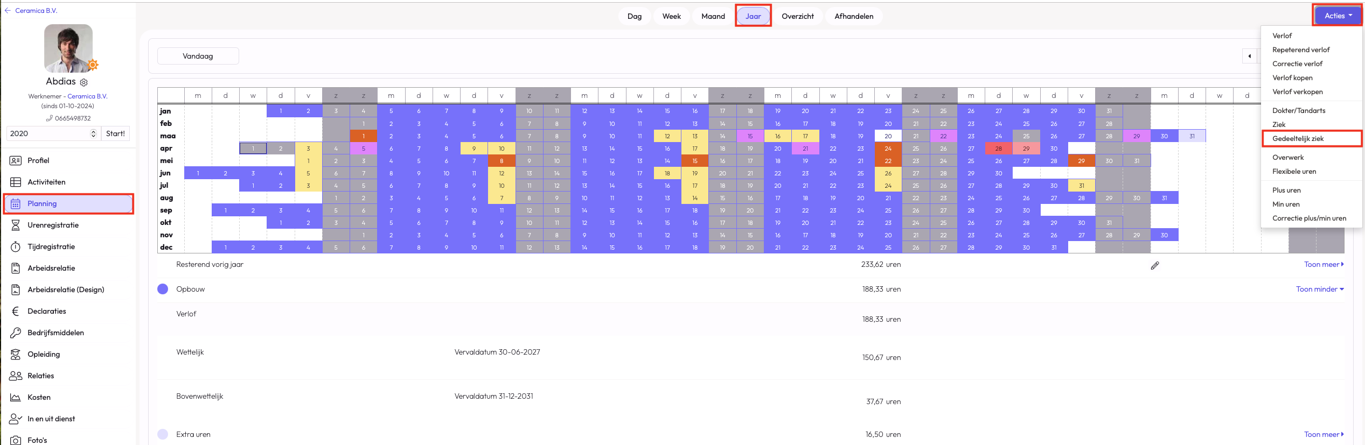Click the In en uit dienst icon
1365x445 pixels.
(x=16, y=419)
